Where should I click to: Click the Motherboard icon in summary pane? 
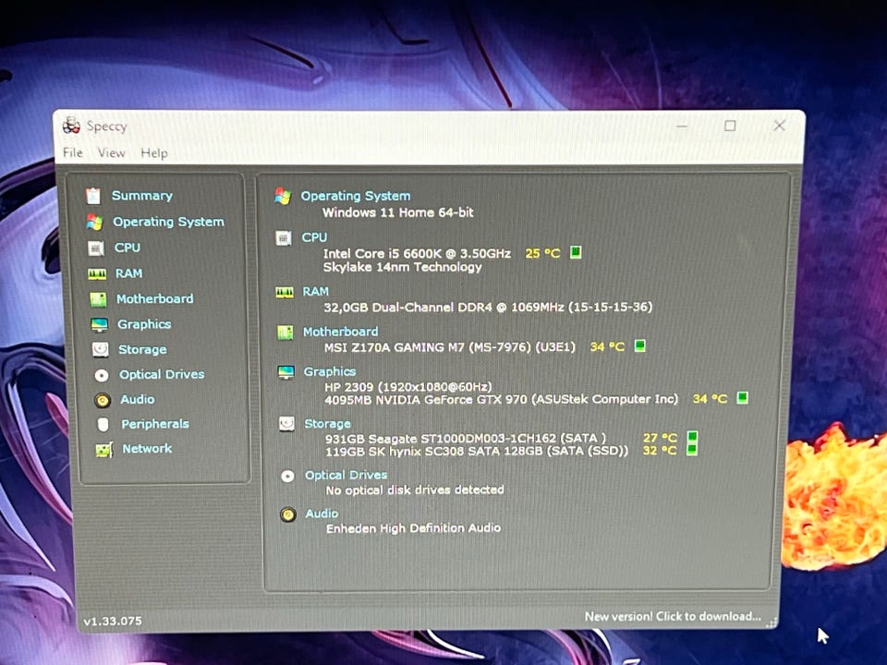point(286,332)
